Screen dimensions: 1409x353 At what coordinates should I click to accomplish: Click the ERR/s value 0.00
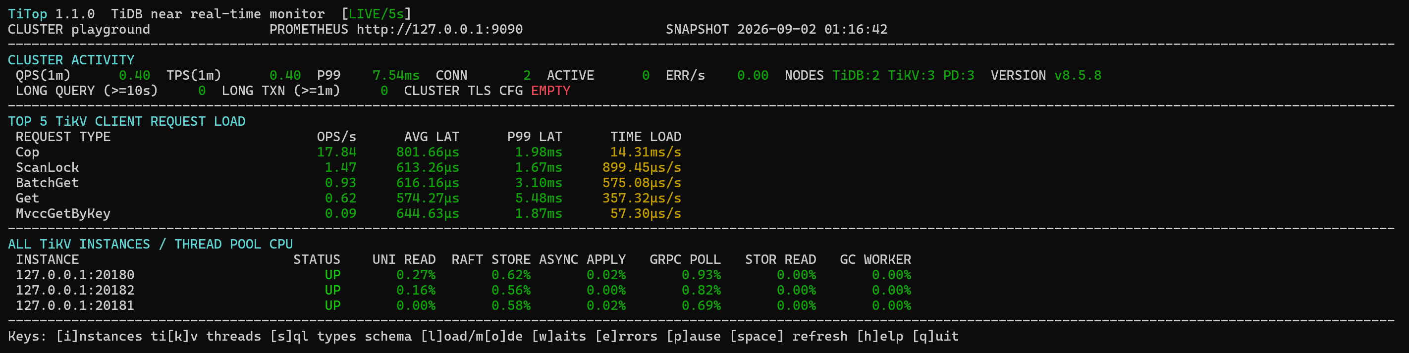click(x=753, y=75)
